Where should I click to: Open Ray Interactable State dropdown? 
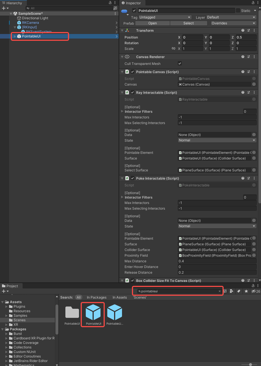click(x=217, y=140)
